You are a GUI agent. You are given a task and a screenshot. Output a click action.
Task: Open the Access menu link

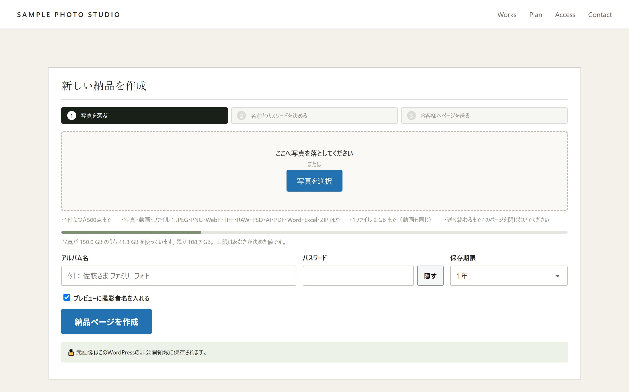coord(565,15)
